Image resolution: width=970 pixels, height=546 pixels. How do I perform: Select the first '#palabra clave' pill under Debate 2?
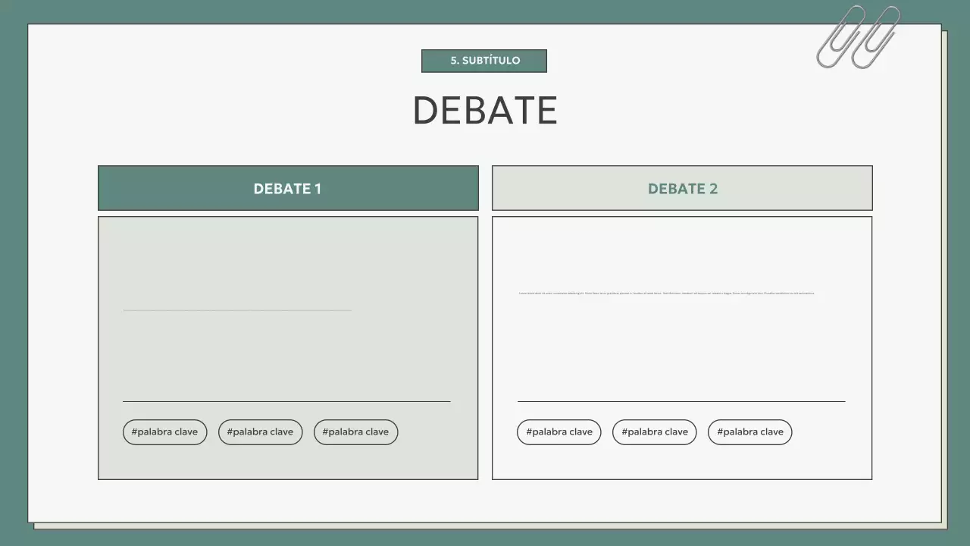pyautogui.click(x=559, y=431)
